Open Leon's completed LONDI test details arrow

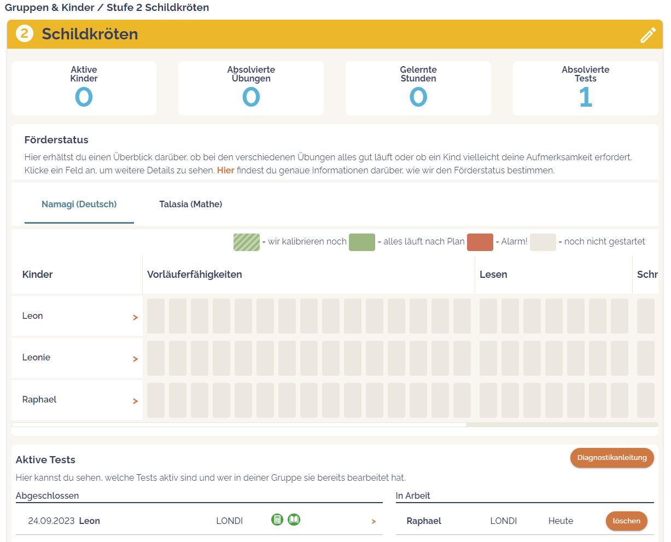point(374,521)
